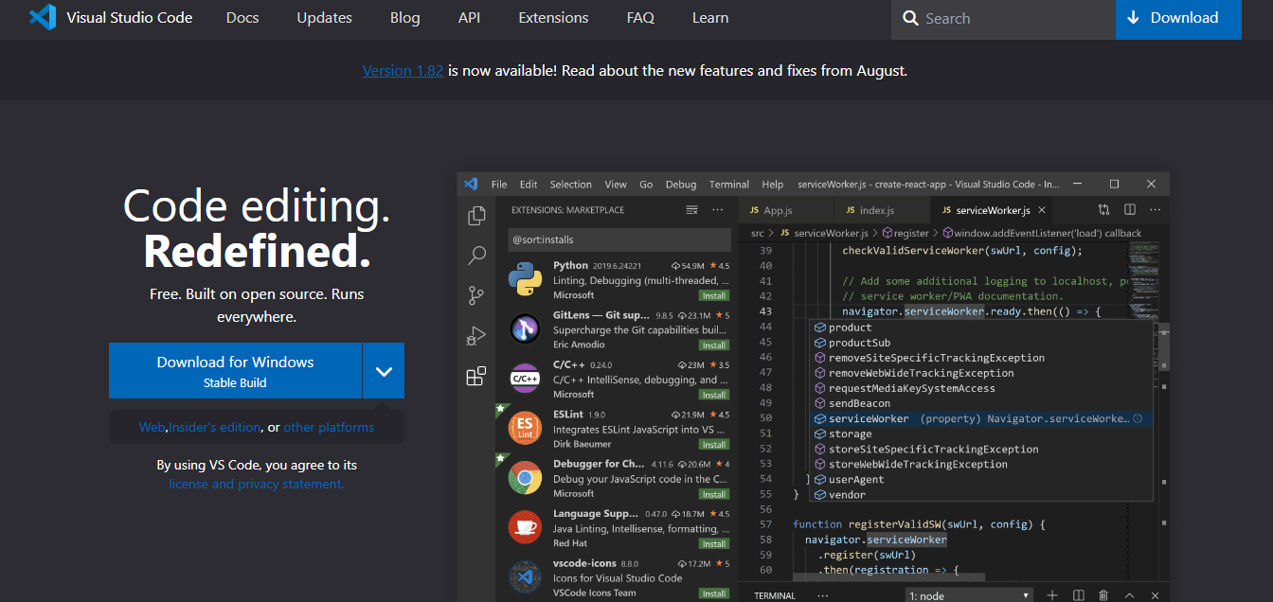
Task: Click the ESLint extension logo
Action: coord(525,428)
